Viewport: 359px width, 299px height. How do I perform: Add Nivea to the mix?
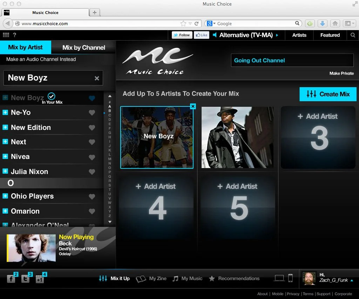click(x=5, y=157)
